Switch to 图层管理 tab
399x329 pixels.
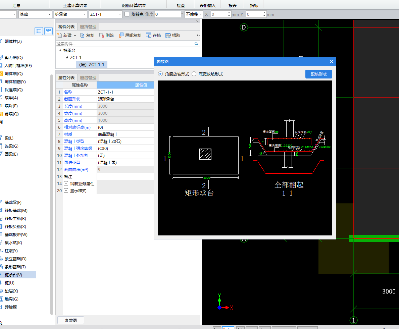pyautogui.click(x=88, y=77)
